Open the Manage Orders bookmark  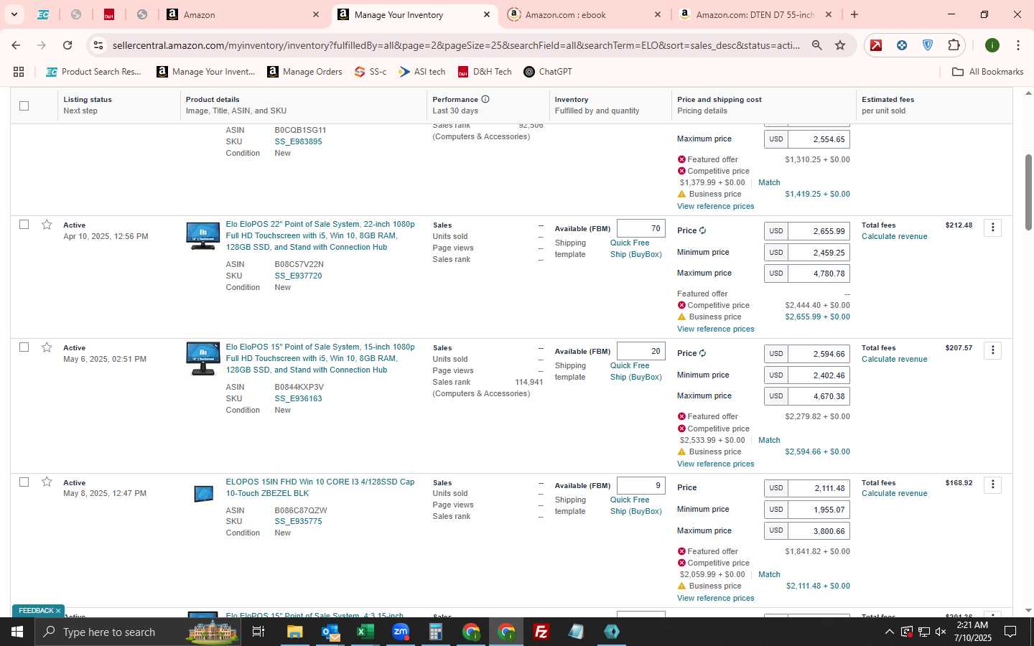click(x=304, y=72)
